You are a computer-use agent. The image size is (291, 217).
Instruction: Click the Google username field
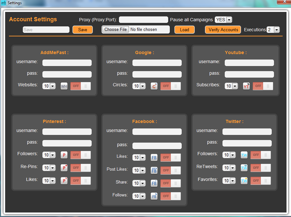[x=157, y=63]
